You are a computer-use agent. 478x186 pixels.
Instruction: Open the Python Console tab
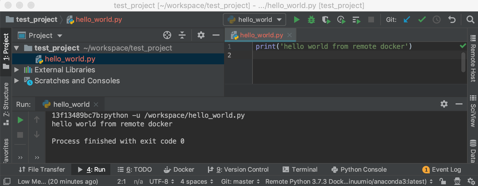click(359, 170)
